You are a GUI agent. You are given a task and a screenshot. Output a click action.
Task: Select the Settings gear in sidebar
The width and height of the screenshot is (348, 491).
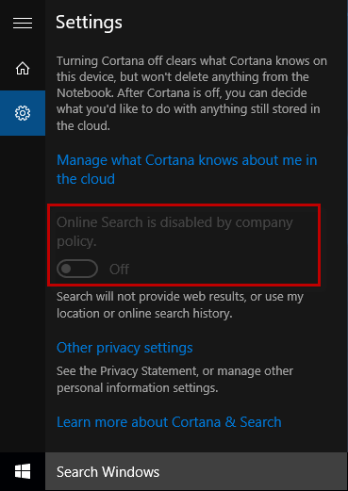click(x=23, y=113)
